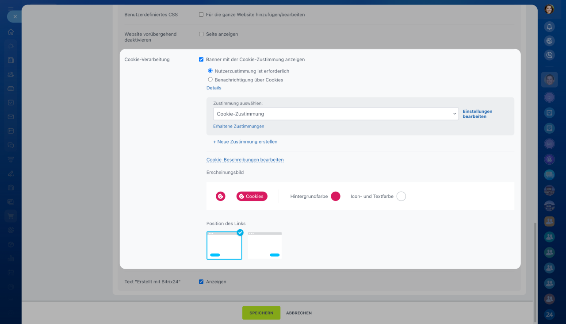Click the Bitrix24 '24' icon at bottom right
Screen dimensions: 566x324
(x=549, y=315)
